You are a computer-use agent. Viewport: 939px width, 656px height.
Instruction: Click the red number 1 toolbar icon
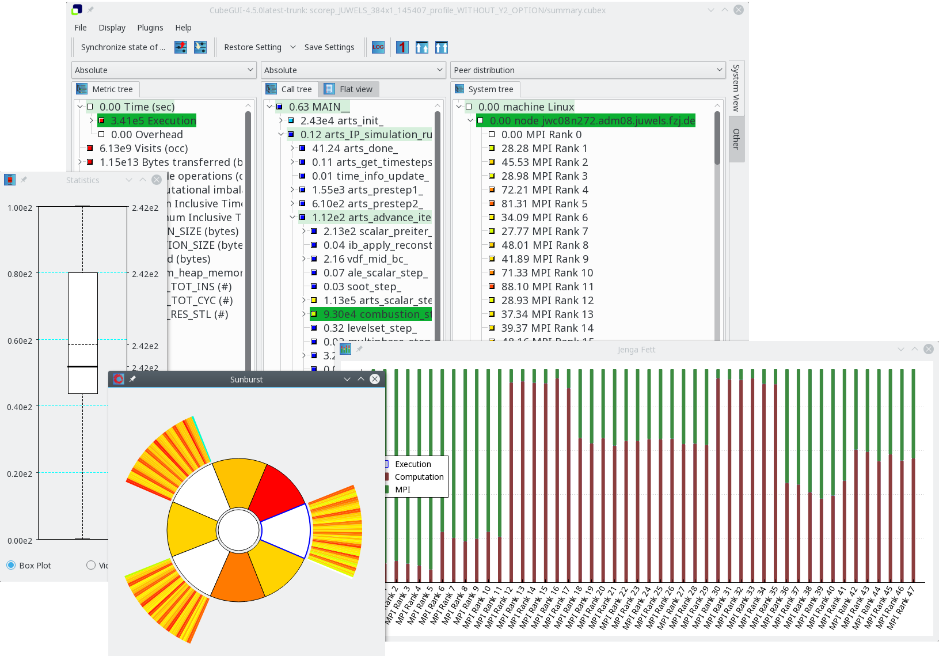click(x=402, y=47)
